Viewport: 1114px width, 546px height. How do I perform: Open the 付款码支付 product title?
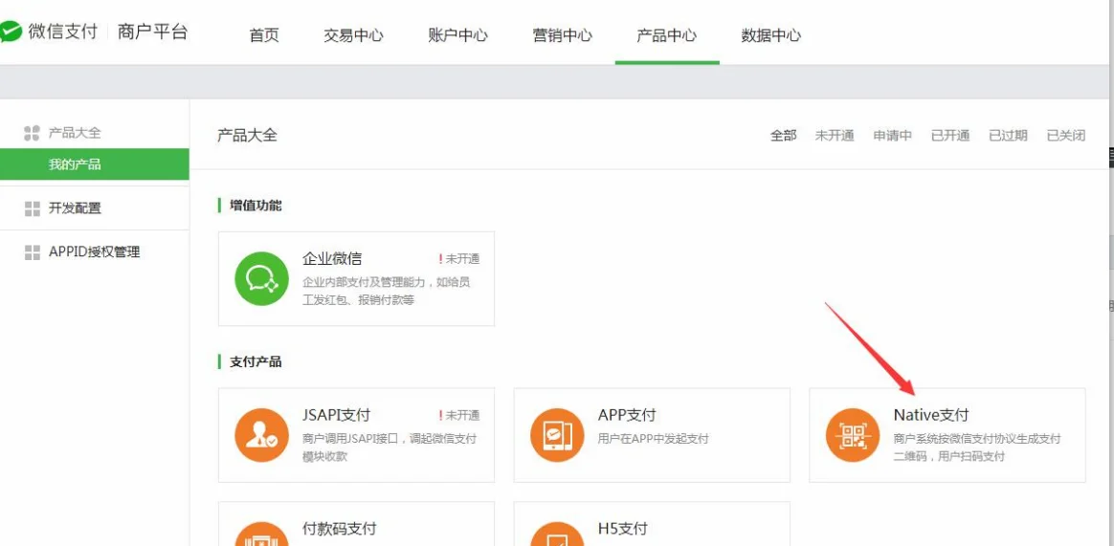pos(339,528)
